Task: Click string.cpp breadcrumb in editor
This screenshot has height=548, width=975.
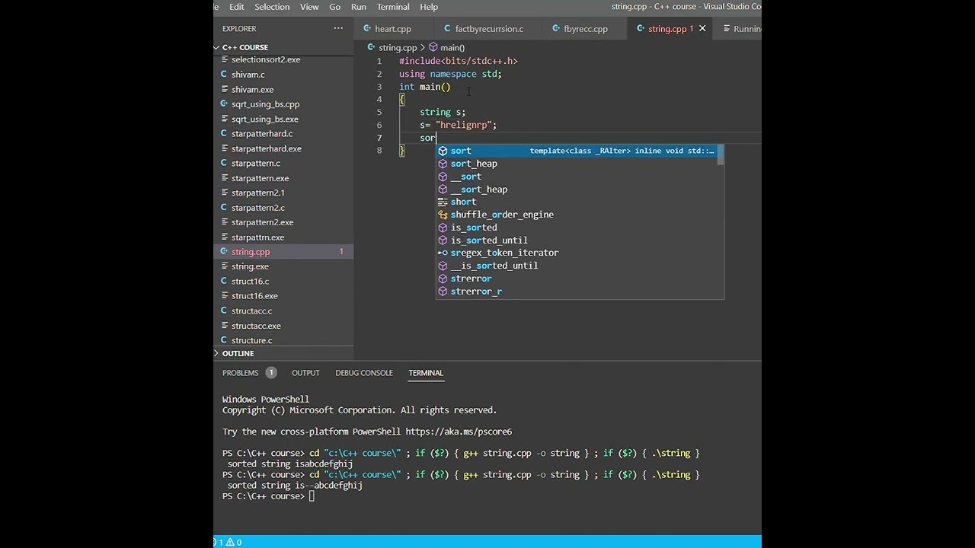Action: click(398, 47)
